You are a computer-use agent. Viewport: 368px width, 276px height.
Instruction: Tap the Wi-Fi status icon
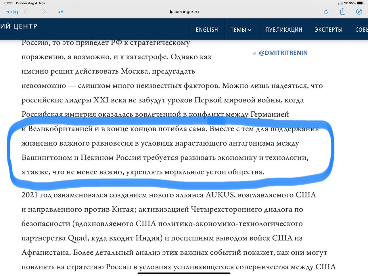[346, 3]
